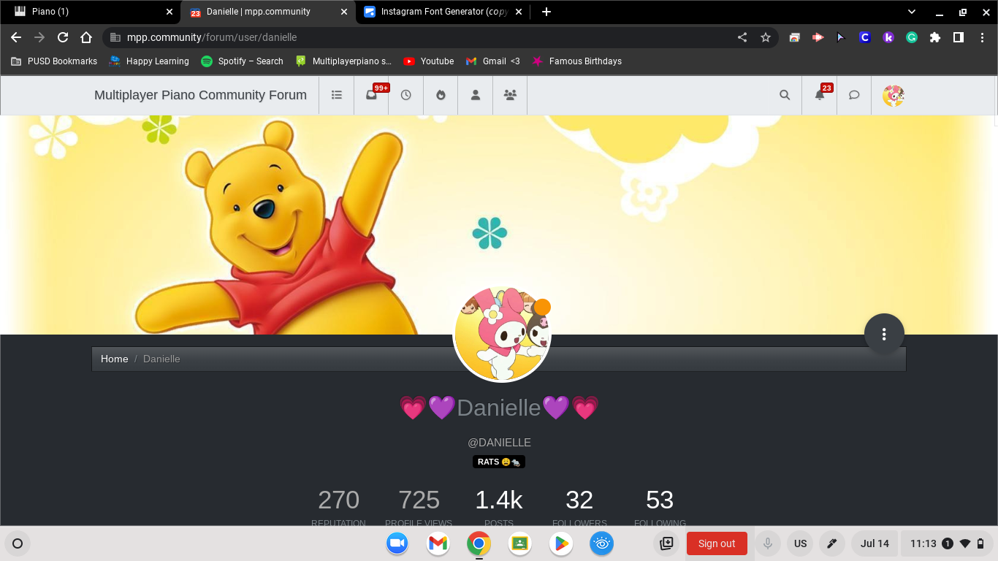Click the 270 reputation count

pyautogui.click(x=338, y=500)
